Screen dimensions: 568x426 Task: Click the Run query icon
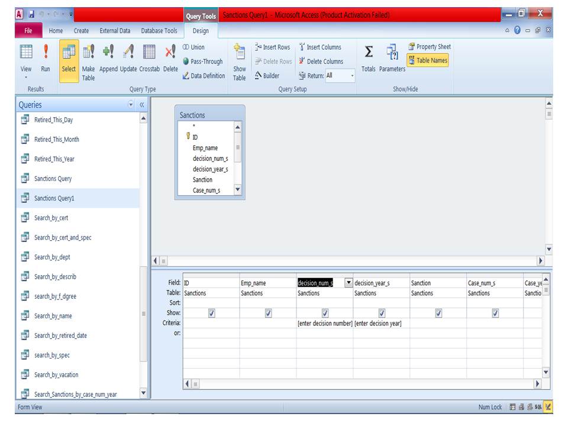(x=46, y=59)
